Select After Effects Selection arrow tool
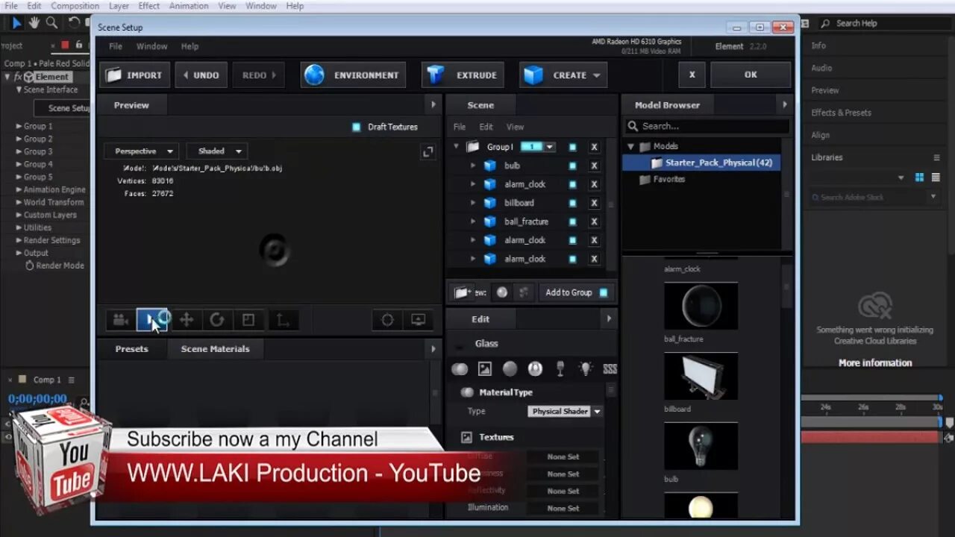Viewport: 955px width, 537px height. coord(17,23)
